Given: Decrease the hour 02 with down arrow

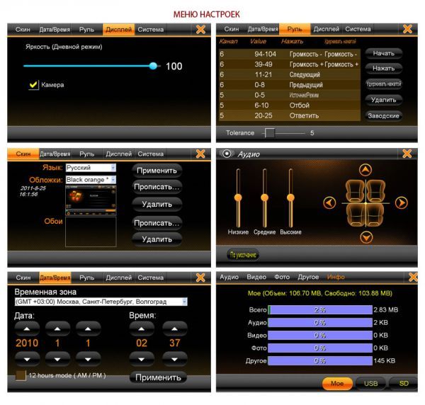Looking at the screenshot, I should click(142, 359).
